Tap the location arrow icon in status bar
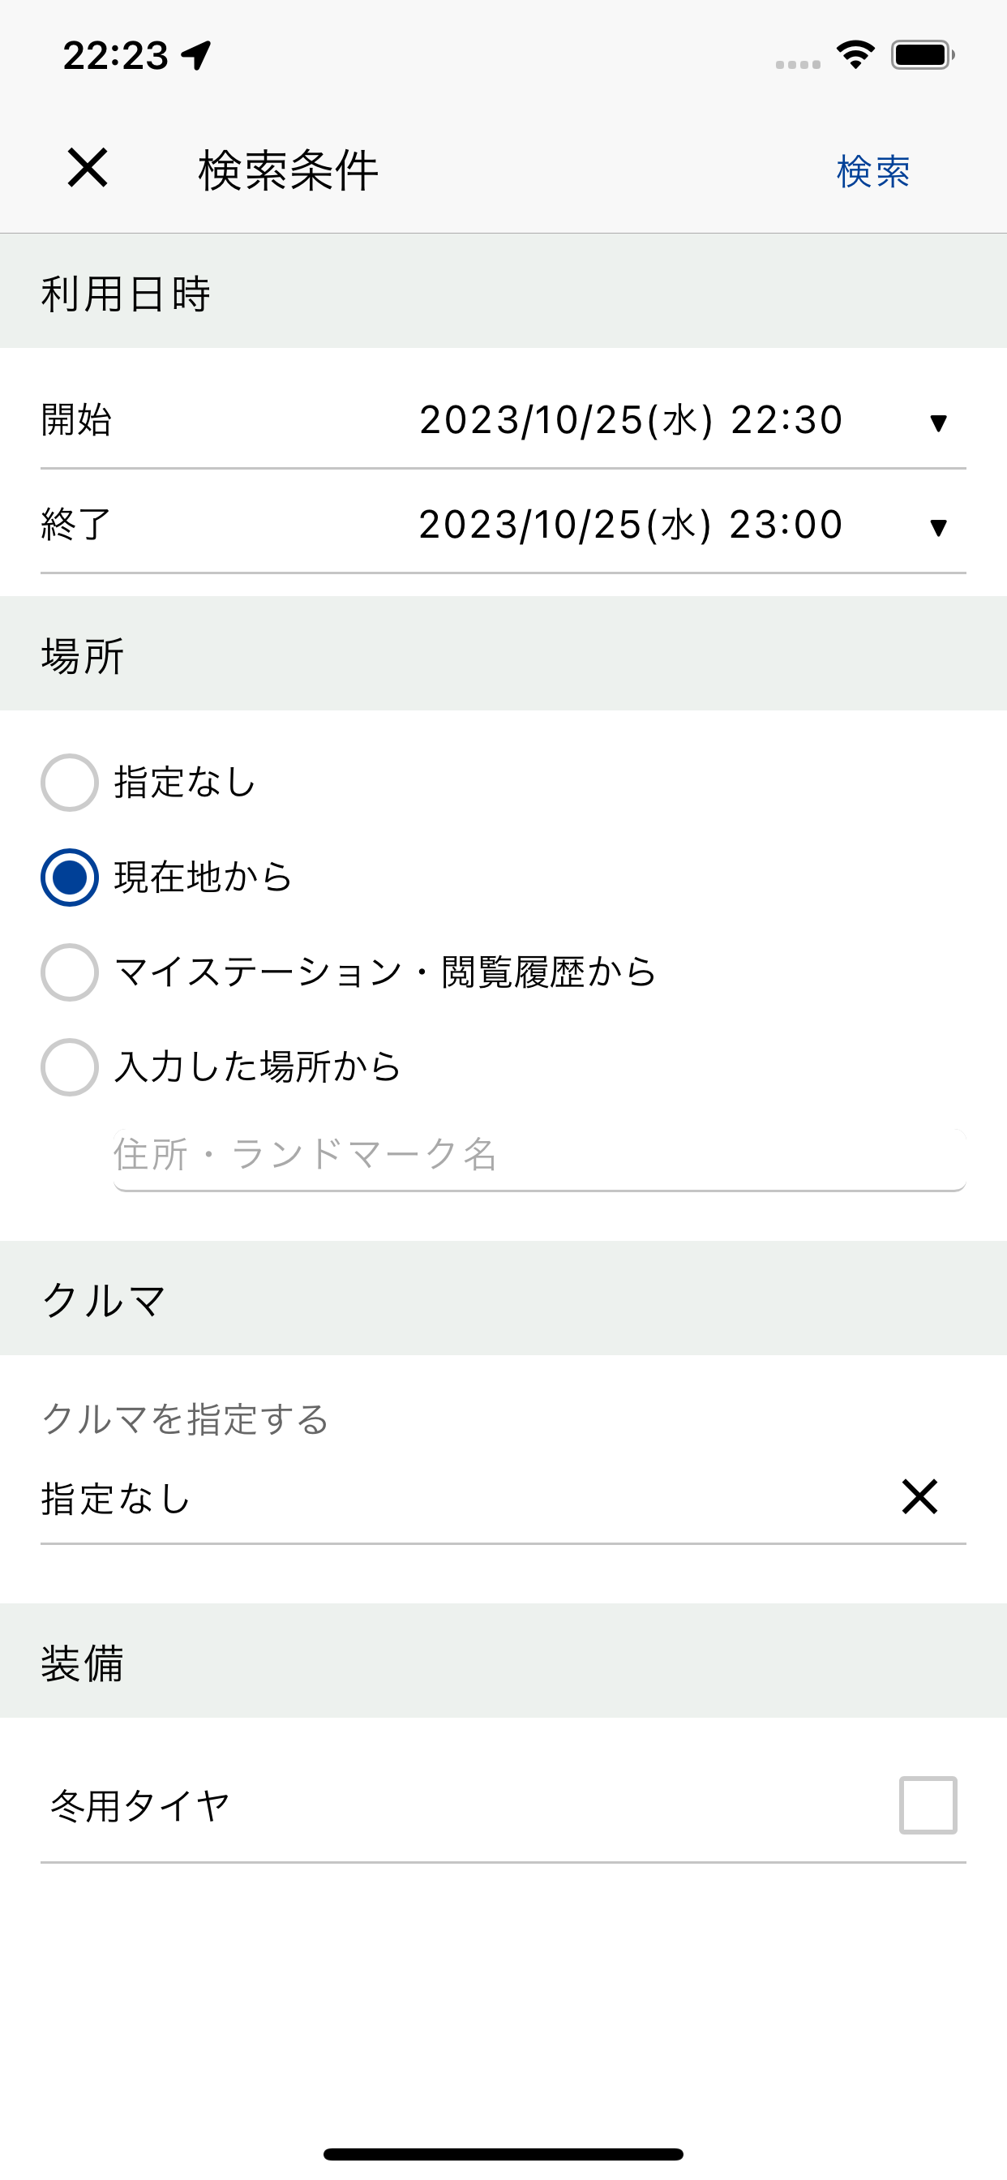The height and width of the screenshot is (2180, 1007). click(196, 56)
